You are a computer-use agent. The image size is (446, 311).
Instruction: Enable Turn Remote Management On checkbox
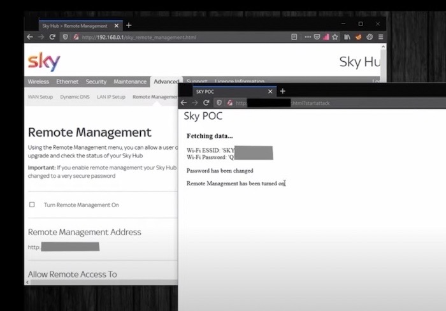pyautogui.click(x=32, y=205)
